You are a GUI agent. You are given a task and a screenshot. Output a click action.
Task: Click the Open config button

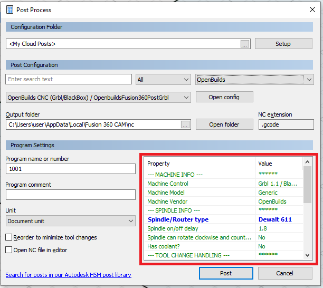point(224,97)
